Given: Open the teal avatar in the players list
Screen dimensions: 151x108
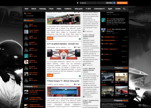Looking at the screenshot, I should tap(26, 56).
